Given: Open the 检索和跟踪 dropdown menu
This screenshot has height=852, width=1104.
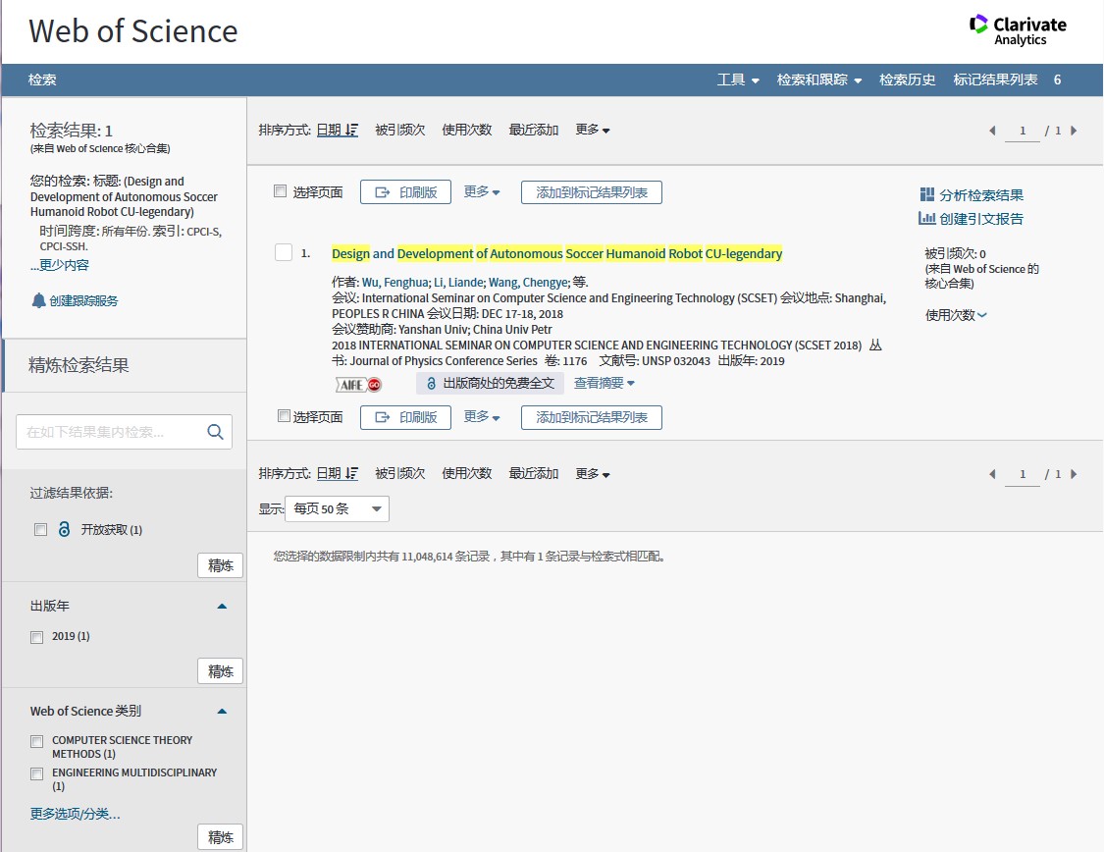Looking at the screenshot, I should pyautogui.click(x=818, y=80).
